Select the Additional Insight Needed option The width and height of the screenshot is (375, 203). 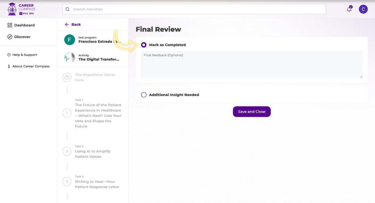144,95
